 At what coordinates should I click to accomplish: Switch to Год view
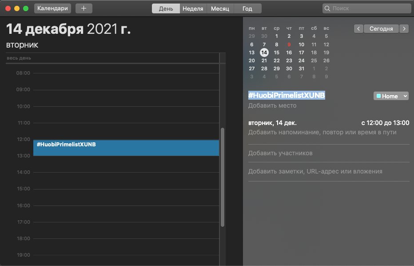pyautogui.click(x=247, y=8)
